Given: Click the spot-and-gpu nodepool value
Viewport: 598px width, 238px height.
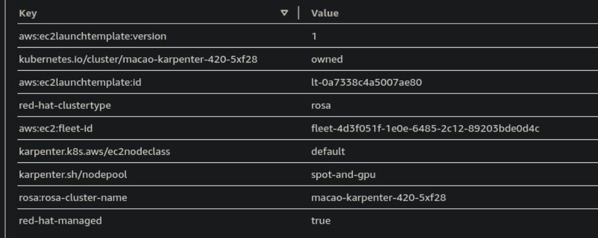Looking at the screenshot, I should point(343,175).
